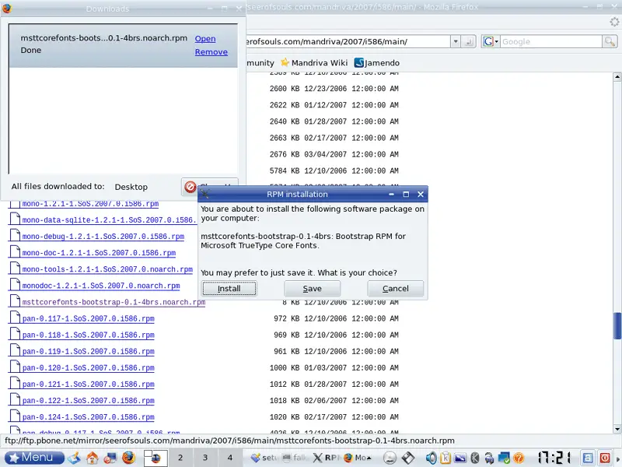
Task: Select virtual desktop 1 in pager
Action: 155,458
